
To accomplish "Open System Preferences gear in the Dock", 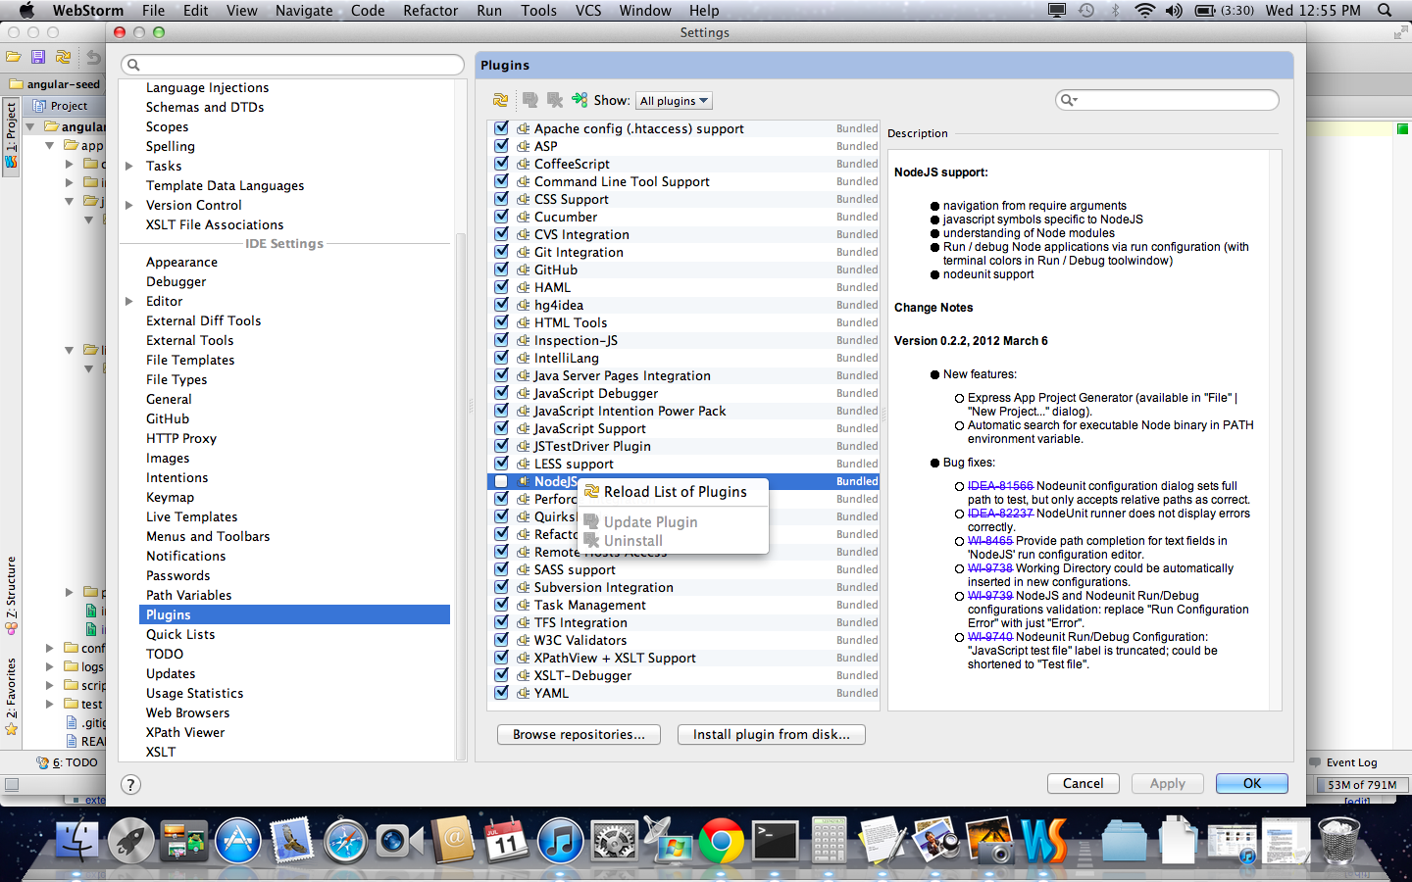I will [614, 841].
